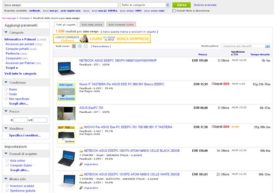Collapse the Categorie section

[x=6, y=32]
